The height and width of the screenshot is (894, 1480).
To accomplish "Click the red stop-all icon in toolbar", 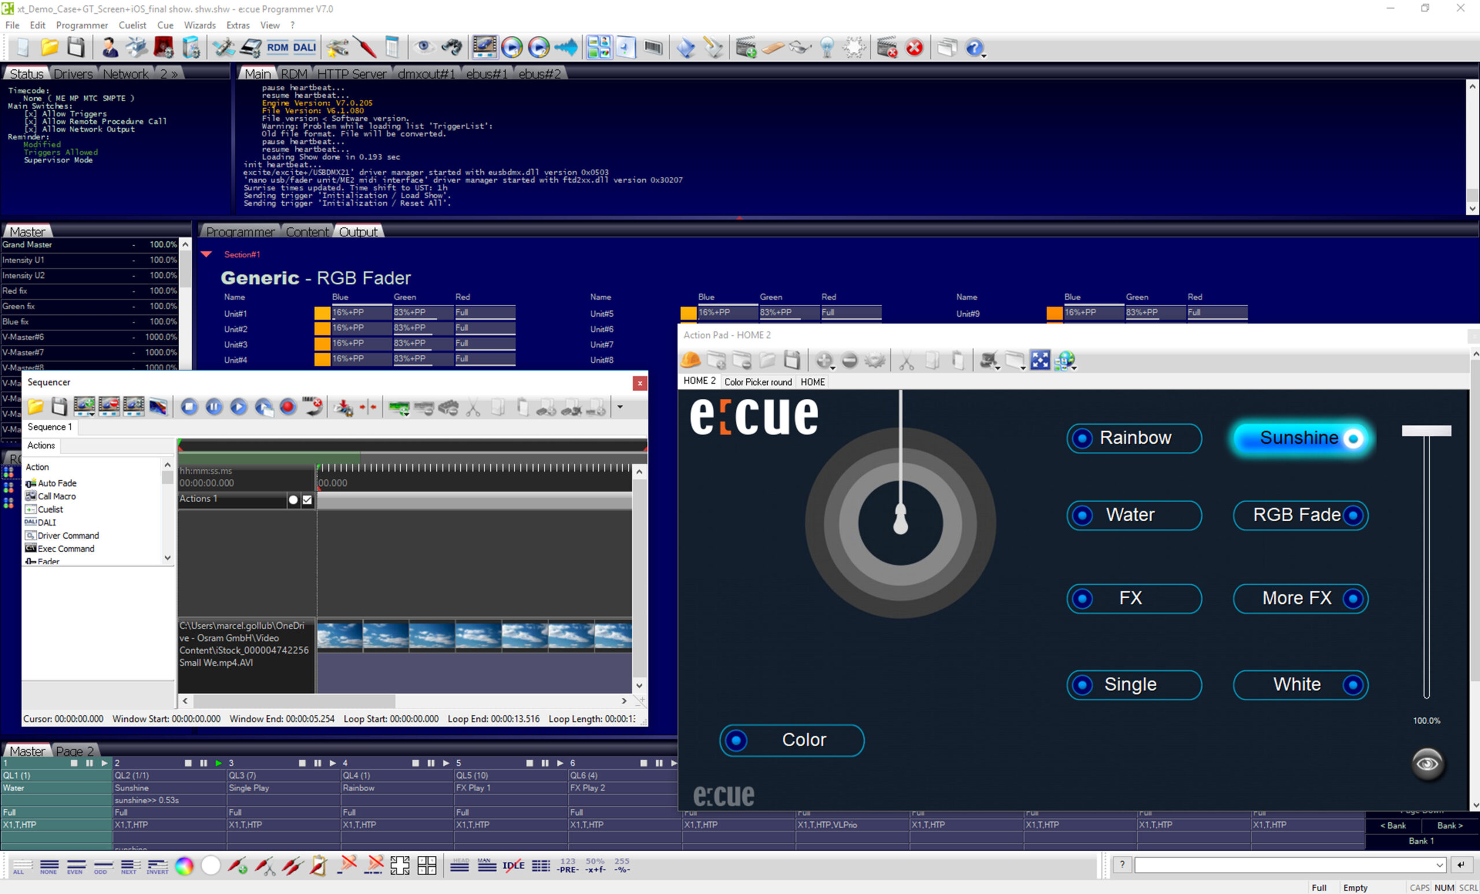I will [x=914, y=47].
